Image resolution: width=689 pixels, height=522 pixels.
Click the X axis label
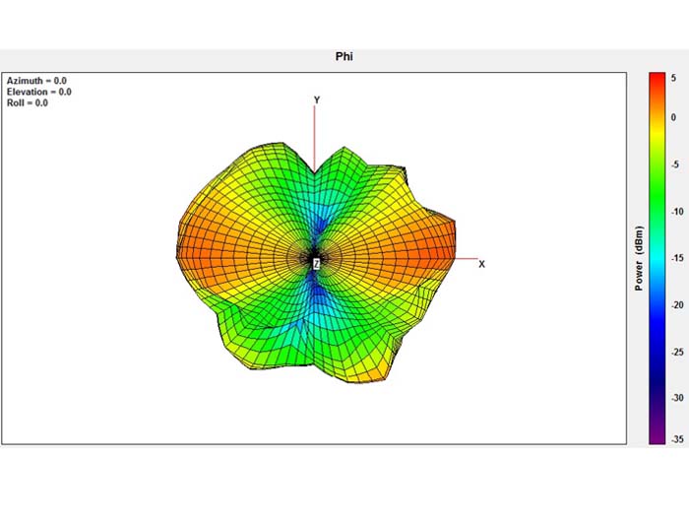(481, 264)
